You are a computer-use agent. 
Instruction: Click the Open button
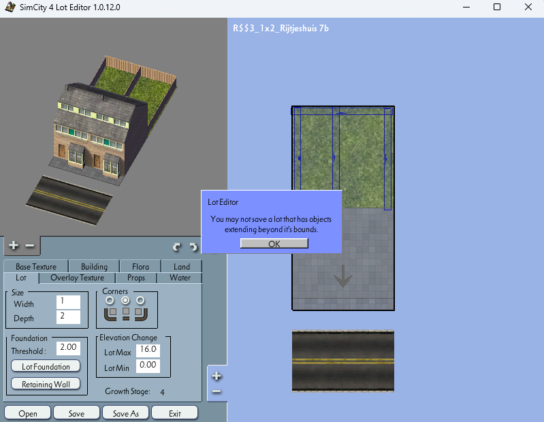(x=28, y=413)
